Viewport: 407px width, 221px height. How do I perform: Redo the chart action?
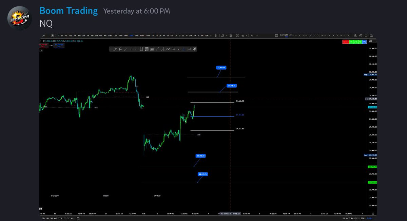tap(257, 35)
